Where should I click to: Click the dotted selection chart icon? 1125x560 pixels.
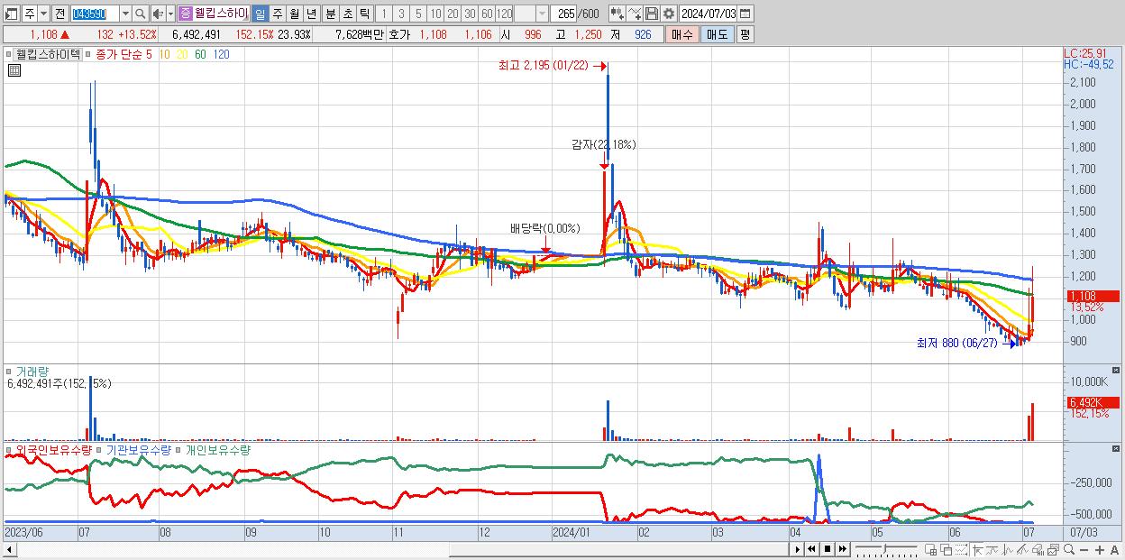coord(961,549)
